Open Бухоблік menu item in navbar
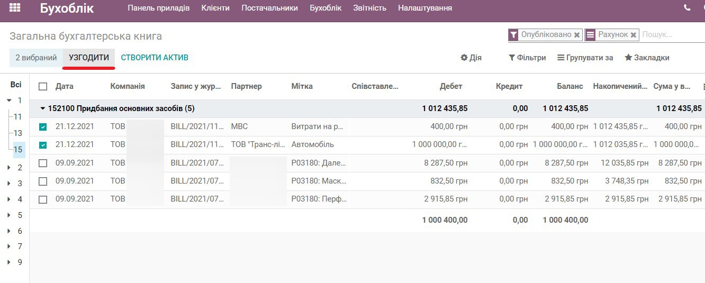Screen dimensions: 705x283 [326, 8]
